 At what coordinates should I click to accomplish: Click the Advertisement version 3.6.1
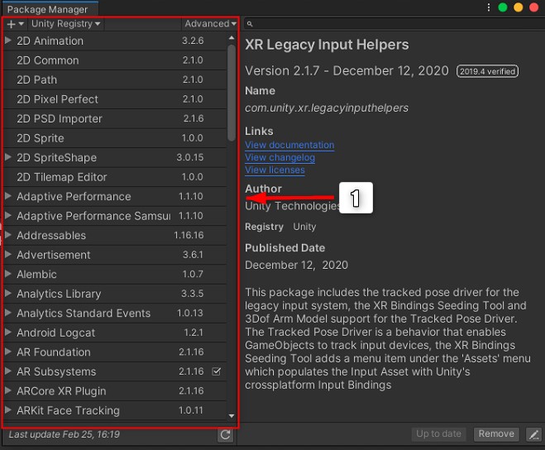pos(193,255)
